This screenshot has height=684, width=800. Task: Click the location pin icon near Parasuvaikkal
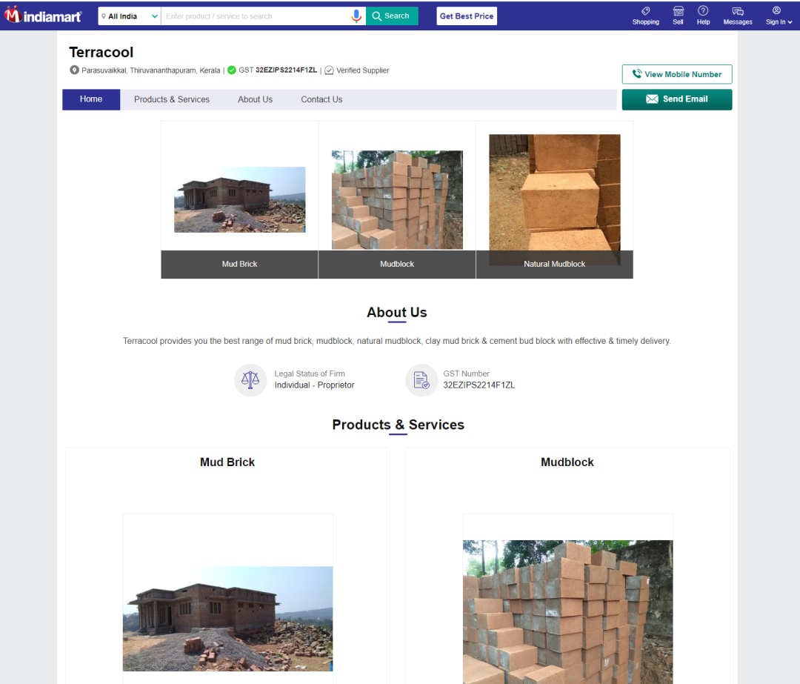click(75, 70)
